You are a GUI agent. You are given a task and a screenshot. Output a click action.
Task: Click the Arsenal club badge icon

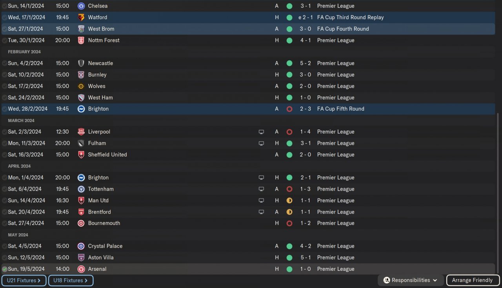81,269
